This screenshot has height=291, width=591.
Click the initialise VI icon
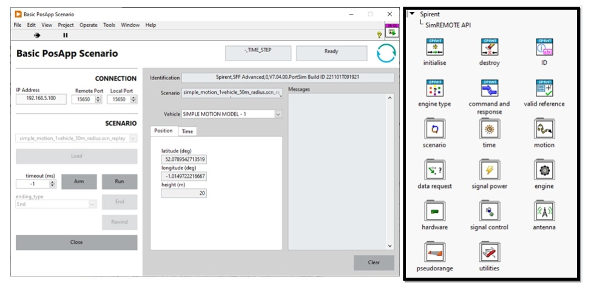[434, 47]
